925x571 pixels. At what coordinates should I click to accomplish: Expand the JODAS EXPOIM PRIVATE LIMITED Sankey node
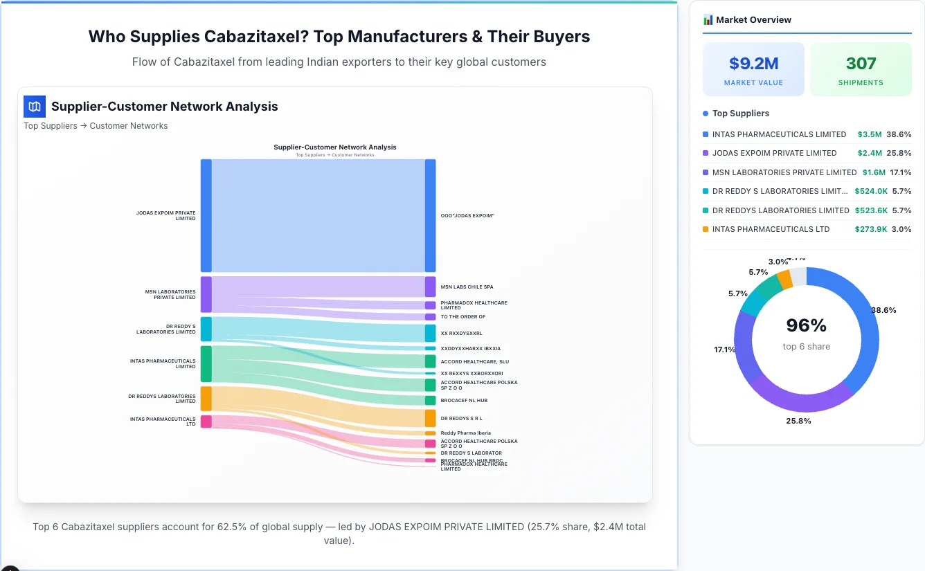pyautogui.click(x=205, y=215)
